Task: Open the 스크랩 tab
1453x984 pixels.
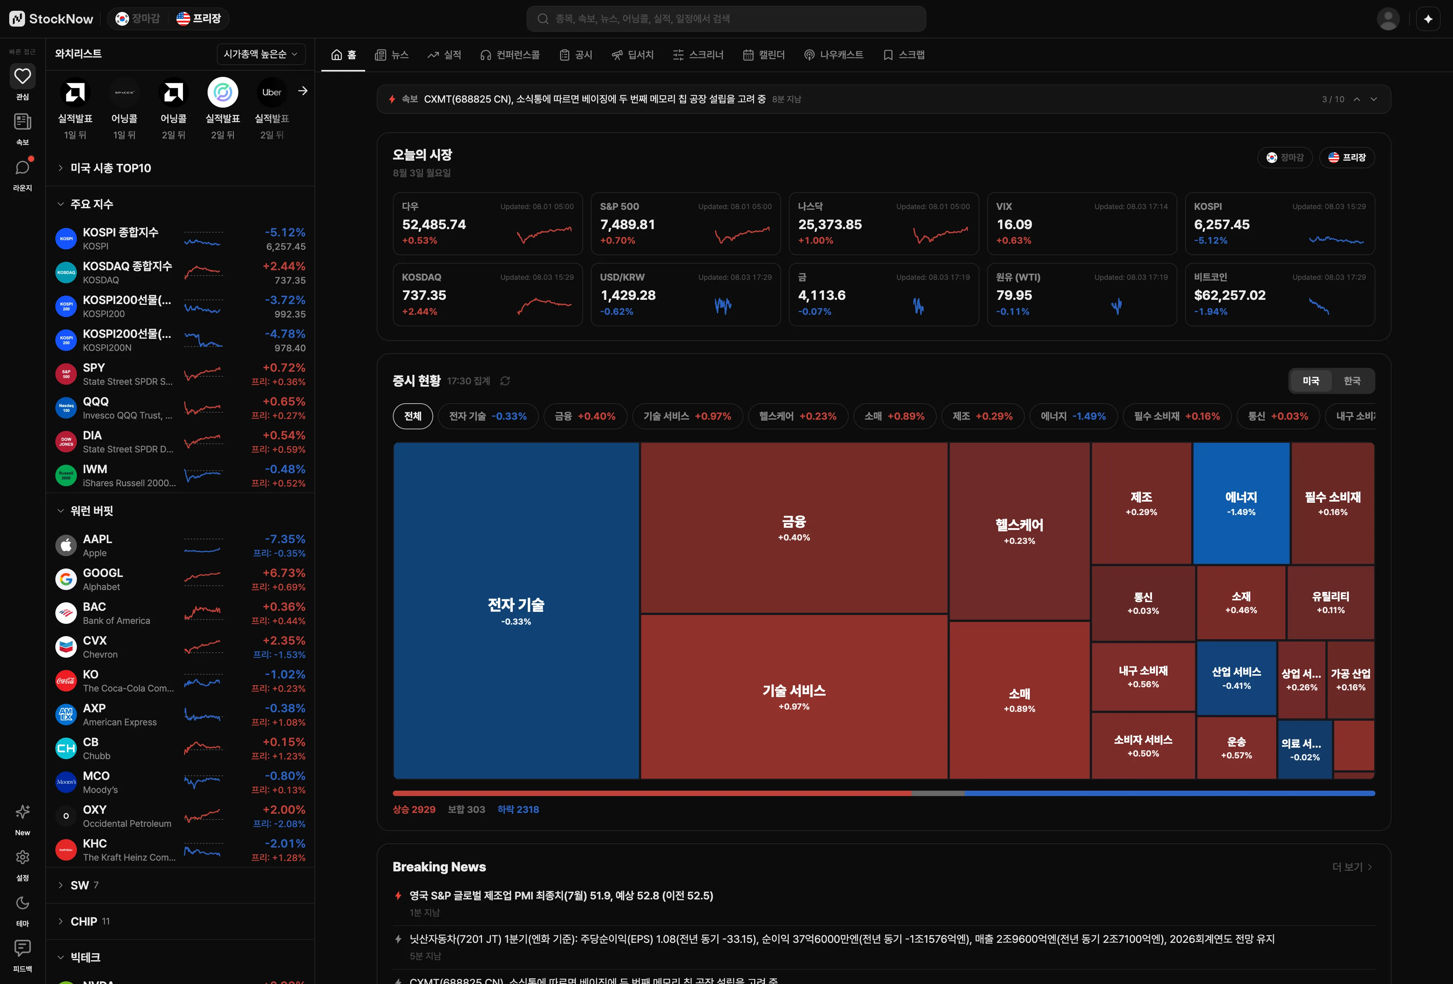Action: [904, 55]
